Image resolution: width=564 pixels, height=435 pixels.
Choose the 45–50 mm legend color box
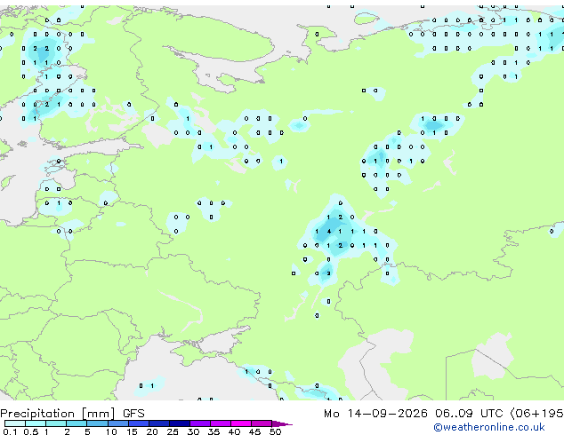point(262,423)
